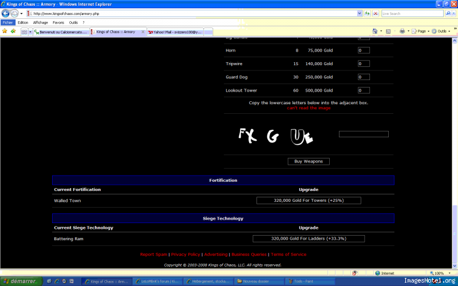Open the Favorites Center star
458x286 pixels.
point(5,31)
